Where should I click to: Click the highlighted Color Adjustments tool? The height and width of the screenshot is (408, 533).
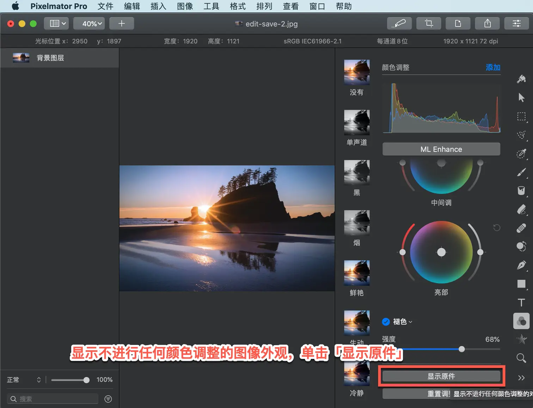(521, 321)
